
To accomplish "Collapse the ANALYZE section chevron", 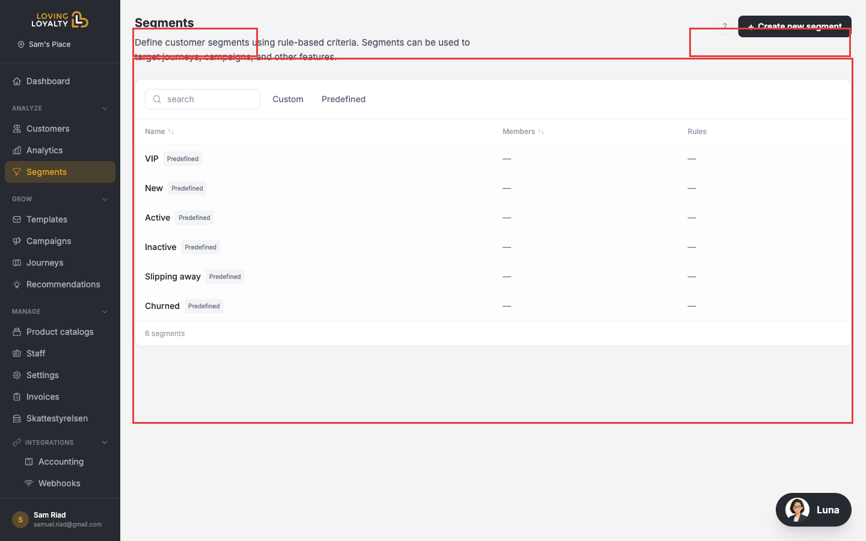I will point(105,109).
